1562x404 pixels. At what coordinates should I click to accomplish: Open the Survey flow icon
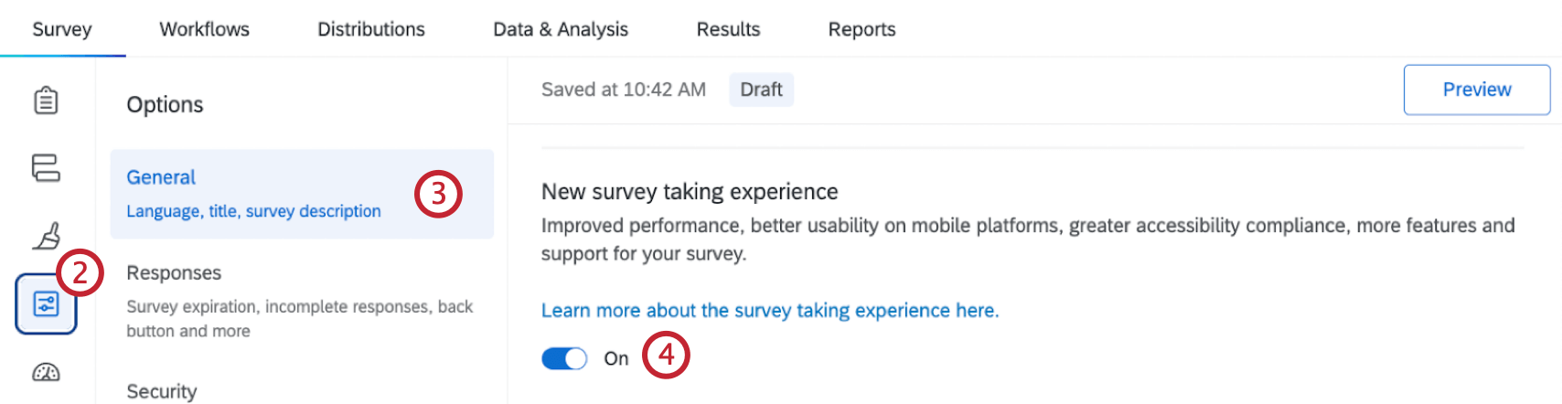pyautogui.click(x=46, y=168)
